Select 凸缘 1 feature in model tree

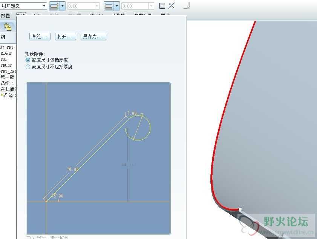click(x=8, y=83)
